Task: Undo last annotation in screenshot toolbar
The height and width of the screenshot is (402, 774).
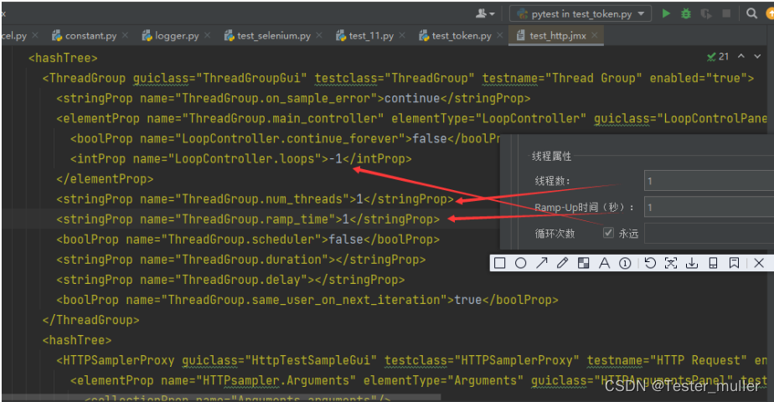Action: 650,264
